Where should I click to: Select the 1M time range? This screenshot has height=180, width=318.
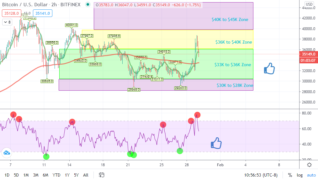tap(26, 175)
